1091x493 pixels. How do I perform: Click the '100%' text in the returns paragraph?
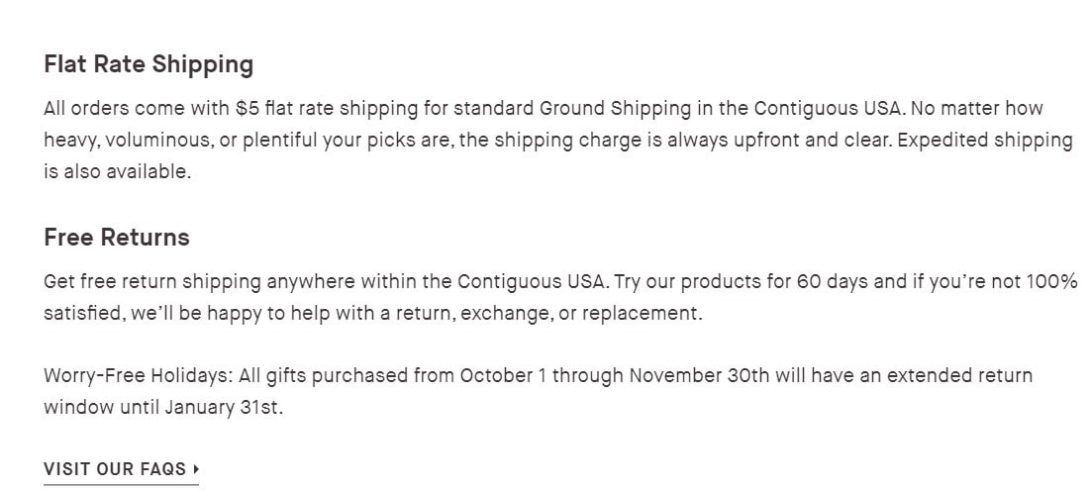pos(1051,281)
